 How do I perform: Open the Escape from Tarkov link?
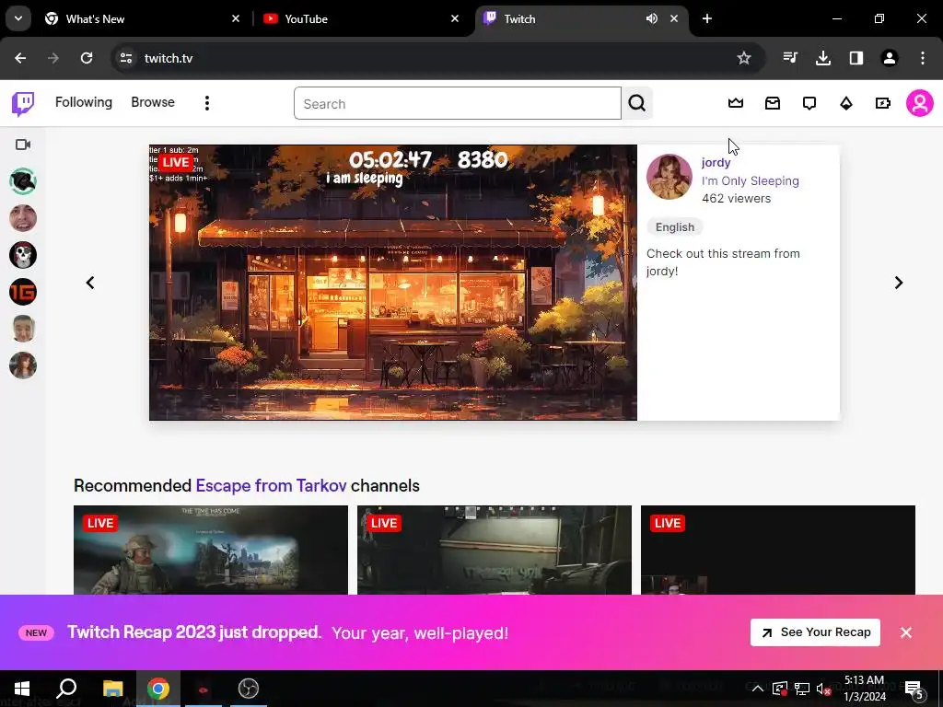pos(272,486)
